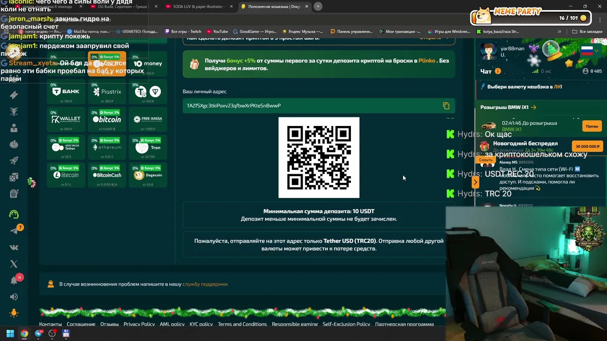Open the ЛК cashback link in chat
607x341 pixels.
pos(557,87)
